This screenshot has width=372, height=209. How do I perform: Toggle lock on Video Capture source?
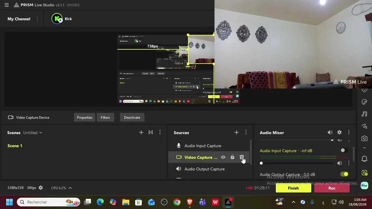coord(233,157)
